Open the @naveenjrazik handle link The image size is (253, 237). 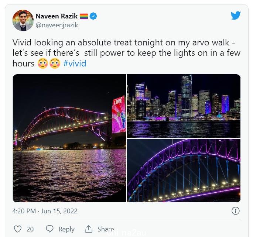pos(57,25)
